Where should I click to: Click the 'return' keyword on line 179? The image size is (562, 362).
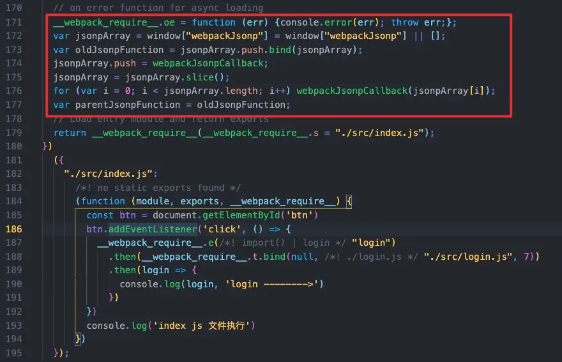tap(70, 133)
